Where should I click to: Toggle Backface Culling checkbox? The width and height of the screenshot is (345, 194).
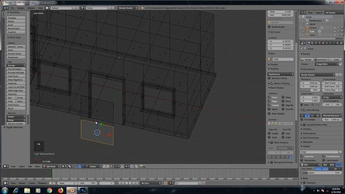coord(270,78)
